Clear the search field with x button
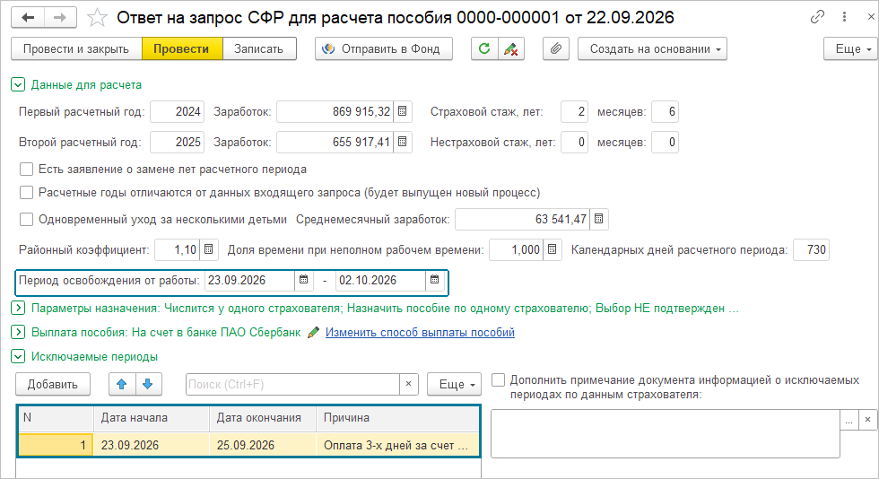 (409, 384)
